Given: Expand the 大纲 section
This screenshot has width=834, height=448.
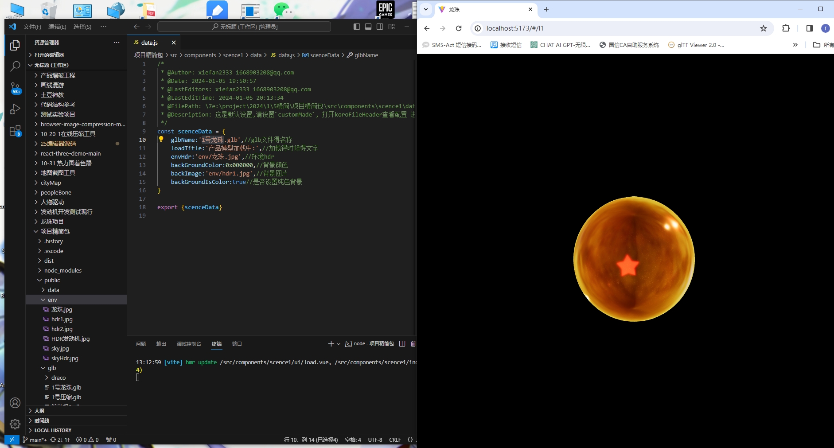Looking at the screenshot, I should point(76,411).
